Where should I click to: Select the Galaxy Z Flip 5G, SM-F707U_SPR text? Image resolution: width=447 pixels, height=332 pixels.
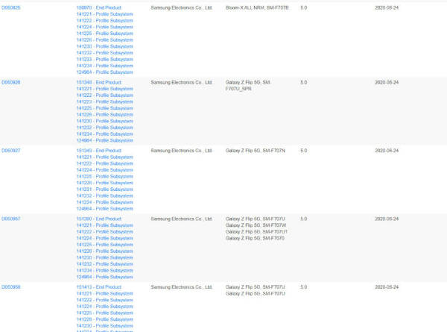tap(248, 86)
